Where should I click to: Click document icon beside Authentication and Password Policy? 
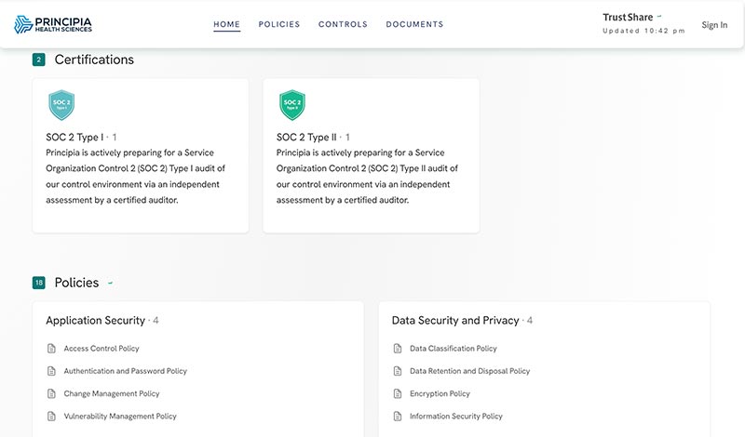[x=51, y=371]
